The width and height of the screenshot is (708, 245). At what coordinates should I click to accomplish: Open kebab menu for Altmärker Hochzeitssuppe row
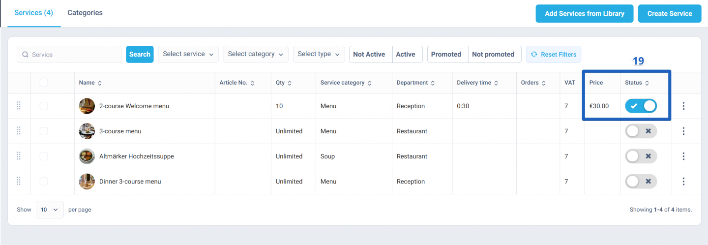(x=683, y=156)
